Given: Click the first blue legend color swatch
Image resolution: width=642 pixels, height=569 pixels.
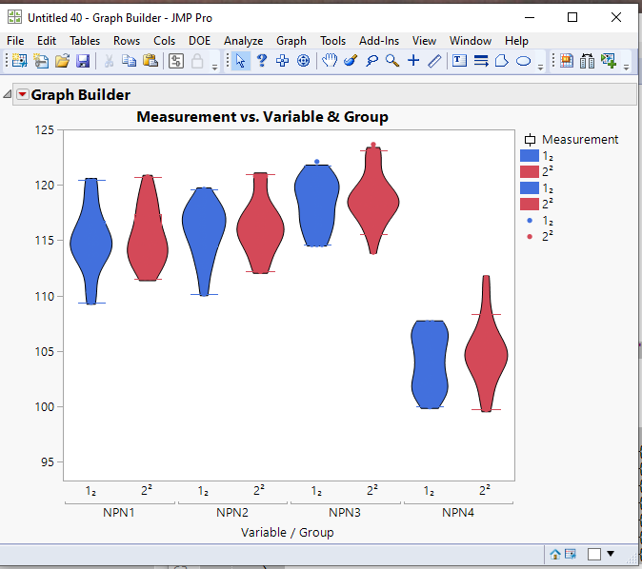Looking at the screenshot, I should pyautogui.click(x=529, y=156).
